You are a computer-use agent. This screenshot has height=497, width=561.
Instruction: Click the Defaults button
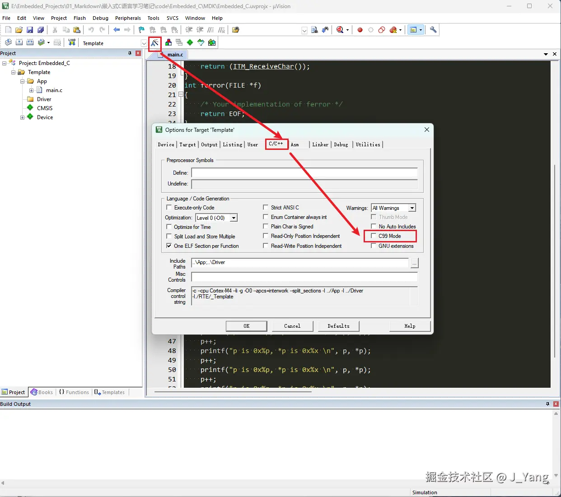tap(338, 326)
